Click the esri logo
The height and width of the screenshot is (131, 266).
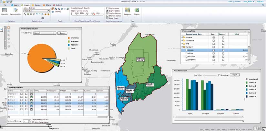click(257, 128)
